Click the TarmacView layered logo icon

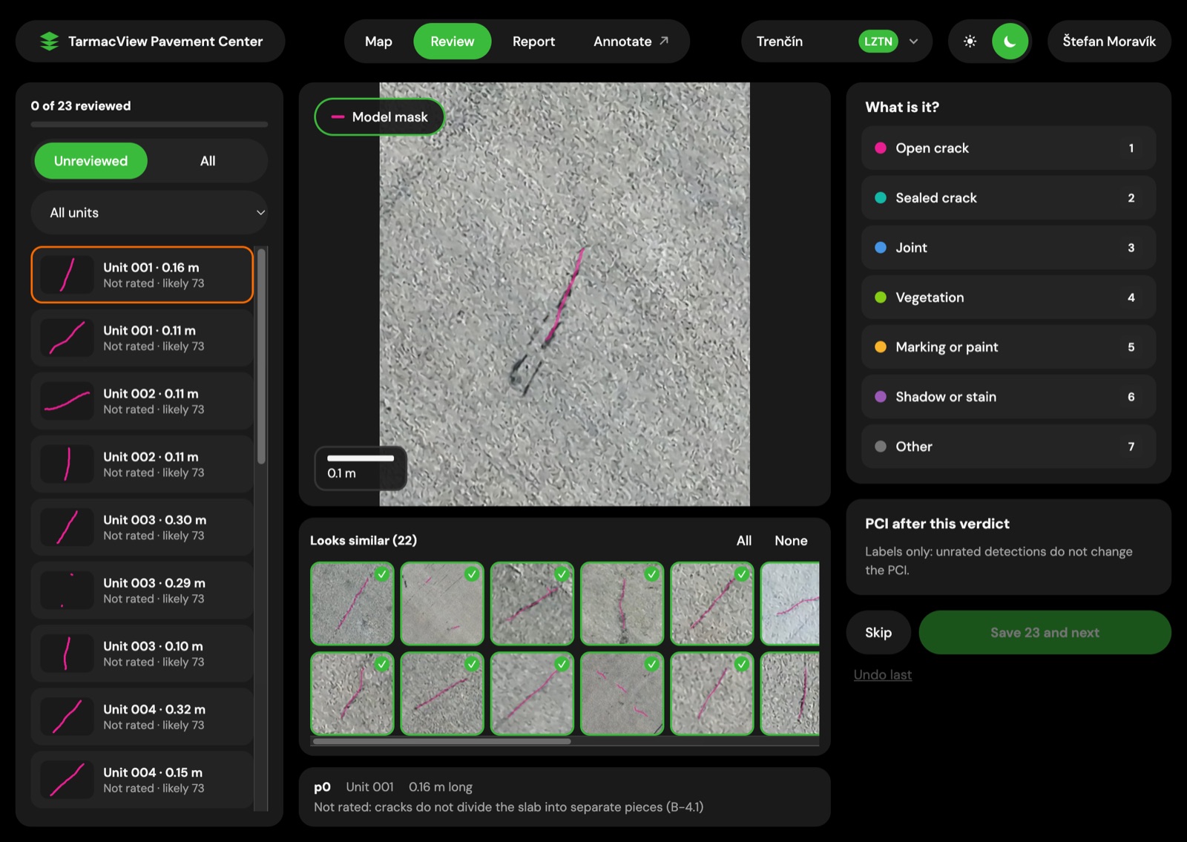49,42
